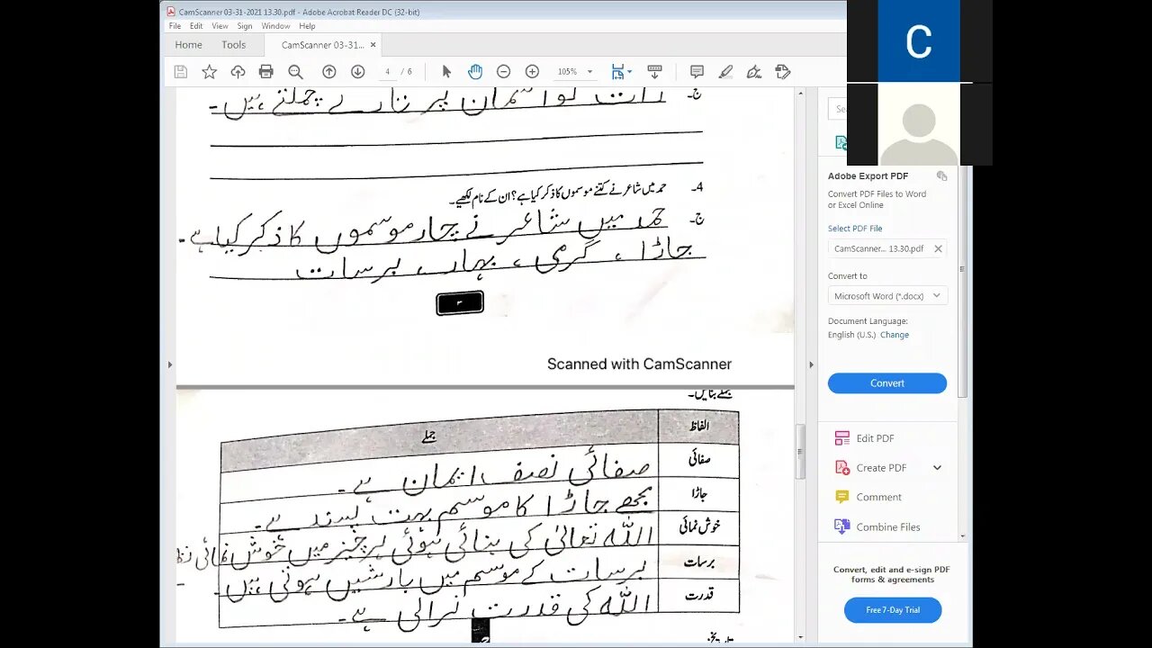
Task: Open the Window menu
Action: (x=275, y=26)
